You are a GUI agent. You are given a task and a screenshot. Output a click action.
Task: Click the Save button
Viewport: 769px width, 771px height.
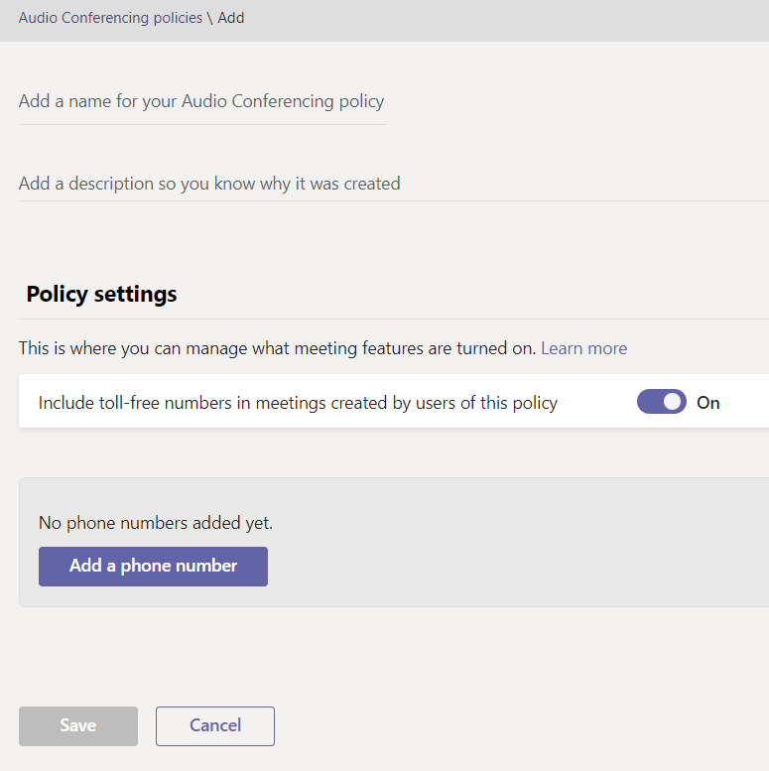[78, 726]
